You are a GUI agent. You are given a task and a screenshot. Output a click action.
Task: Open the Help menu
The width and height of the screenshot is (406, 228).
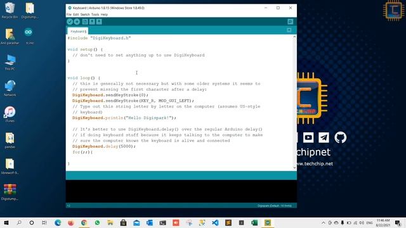point(104,15)
